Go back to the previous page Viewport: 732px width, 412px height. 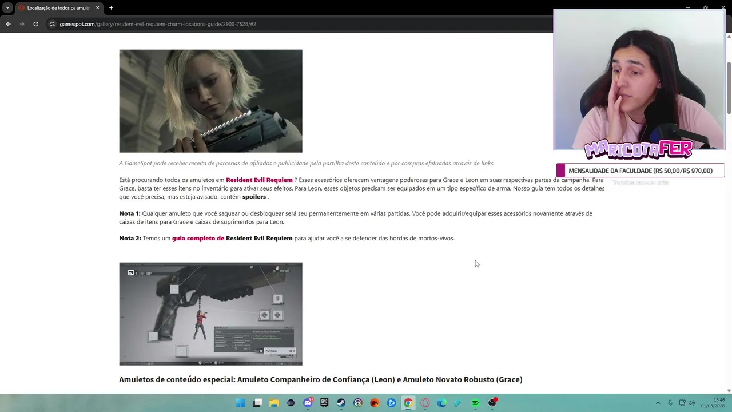[x=8, y=24]
